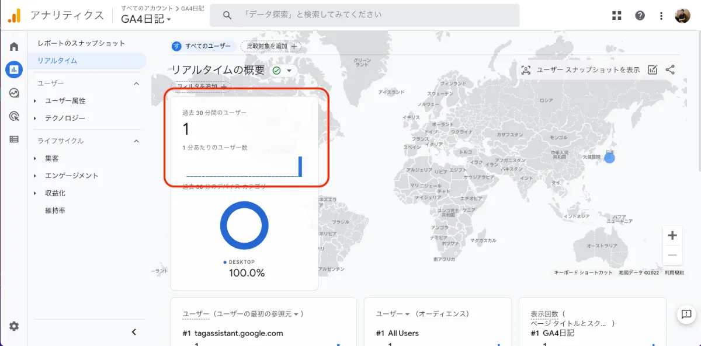Click the search field 「データ探索」
This screenshot has height=346, width=701.
click(365, 16)
